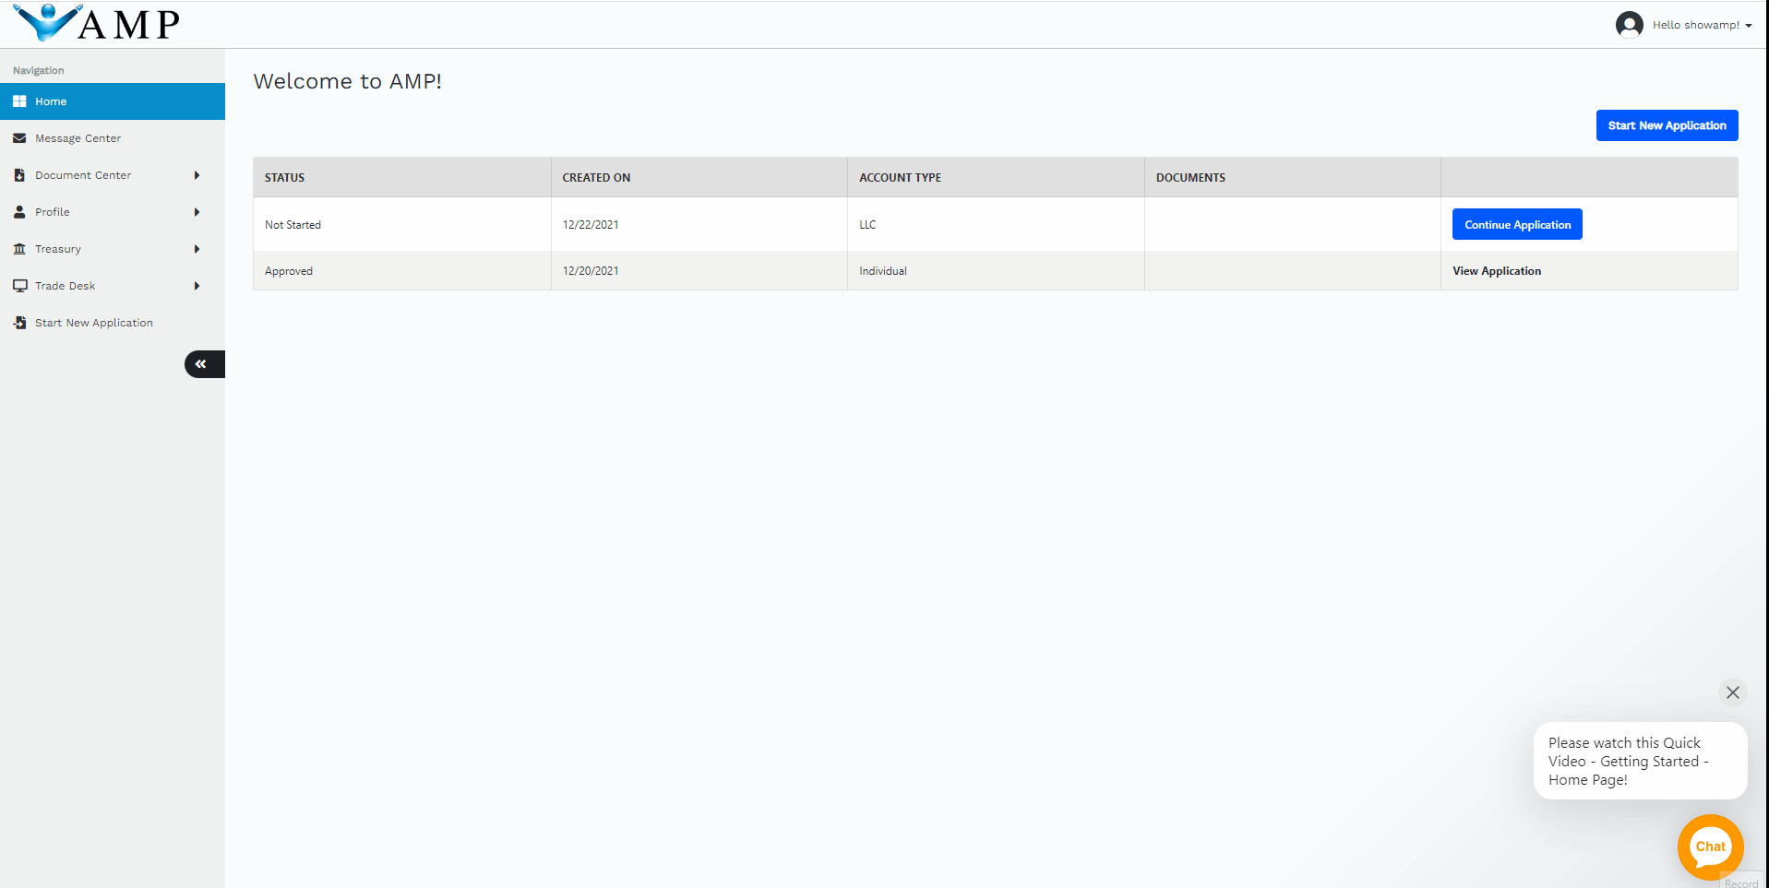View the Approved Individual application

(1496, 271)
